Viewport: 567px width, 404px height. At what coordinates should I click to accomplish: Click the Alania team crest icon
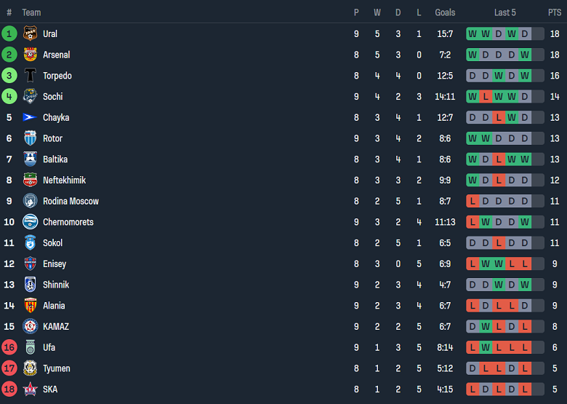coord(30,306)
